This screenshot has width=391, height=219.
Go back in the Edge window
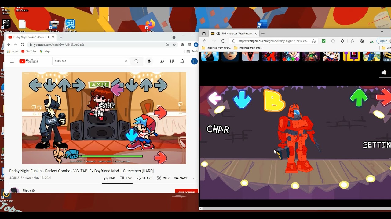(205, 41)
